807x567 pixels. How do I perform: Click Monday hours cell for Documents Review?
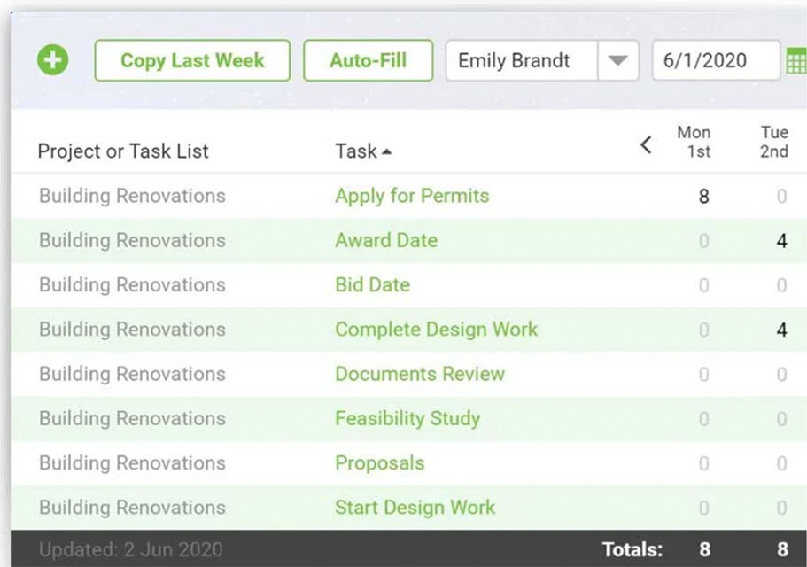[703, 375]
